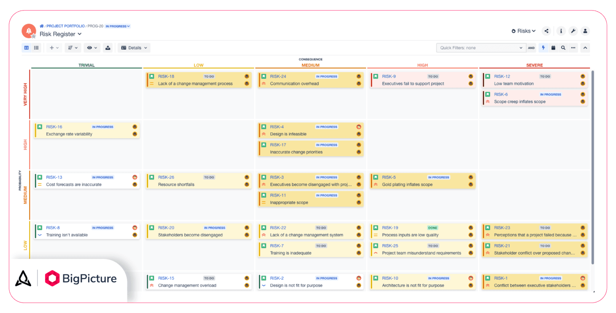This screenshot has height=313, width=616.
Task: Click the MEDIUM consequence column header
Action: click(310, 65)
